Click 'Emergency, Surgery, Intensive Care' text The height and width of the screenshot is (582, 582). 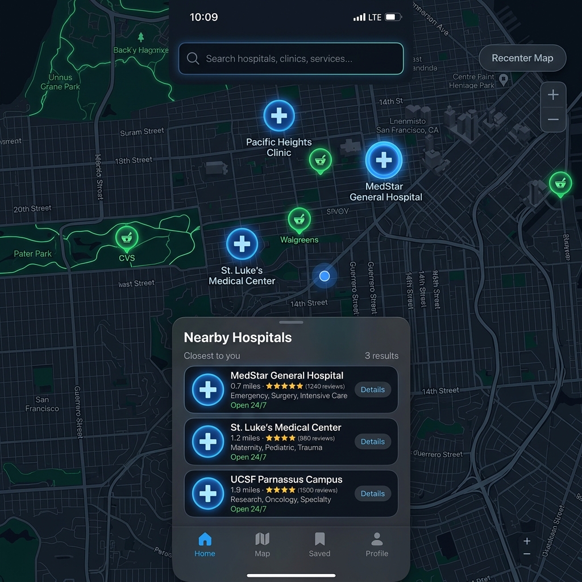pyautogui.click(x=289, y=396)
